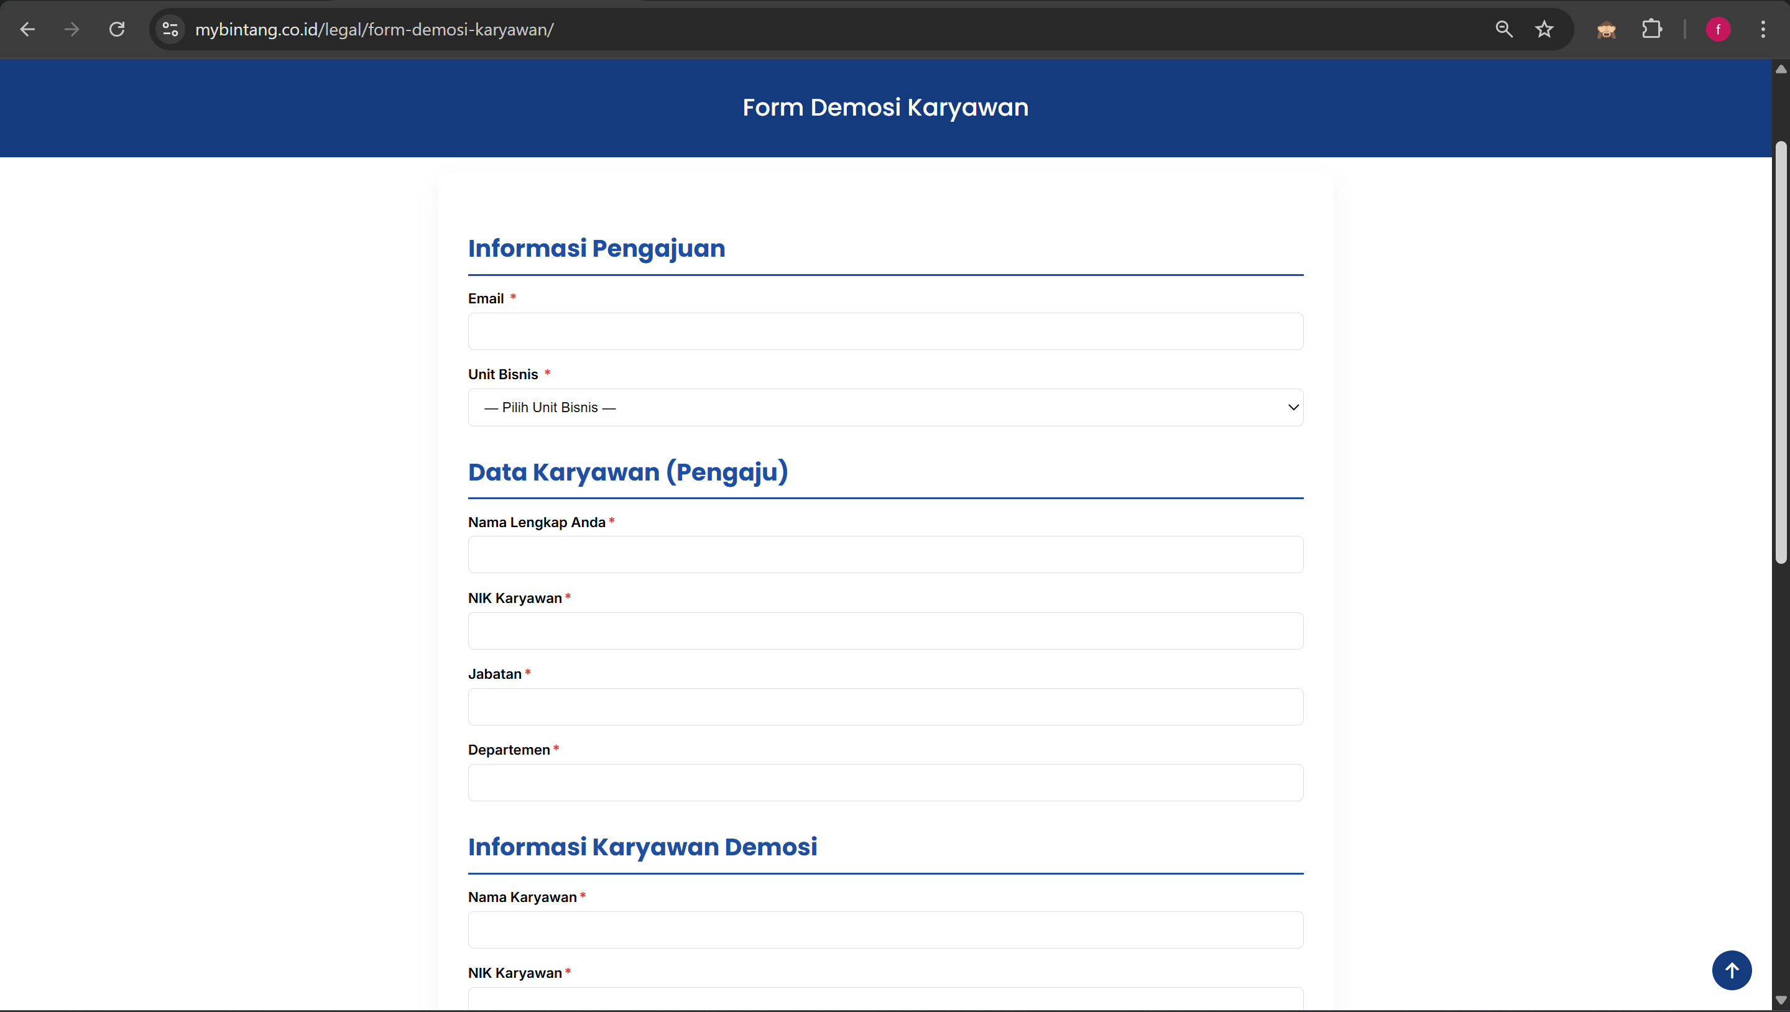Click the zoom magnifier icon in address bar
Image resolution: width=1790 pixels, height=1012 pixels.
tap(1503, 29)
